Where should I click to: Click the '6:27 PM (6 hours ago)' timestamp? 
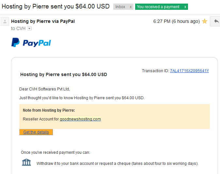tap(177, 21)
